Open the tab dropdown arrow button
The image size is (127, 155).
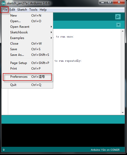[118, 25]
